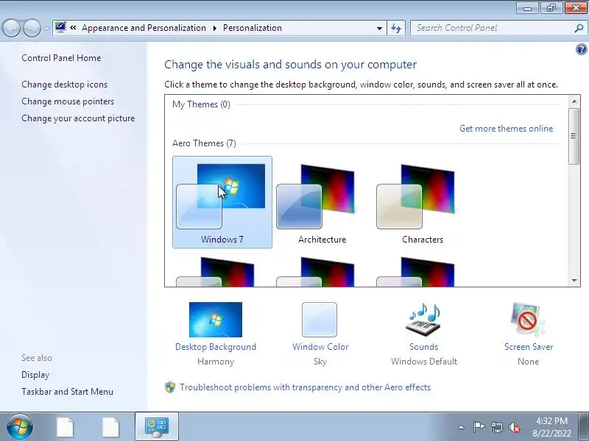The width and height of the screenshot is (589, 441).
Task: Click the Refresh button in address bar
Action: click(x=396, y=29)
